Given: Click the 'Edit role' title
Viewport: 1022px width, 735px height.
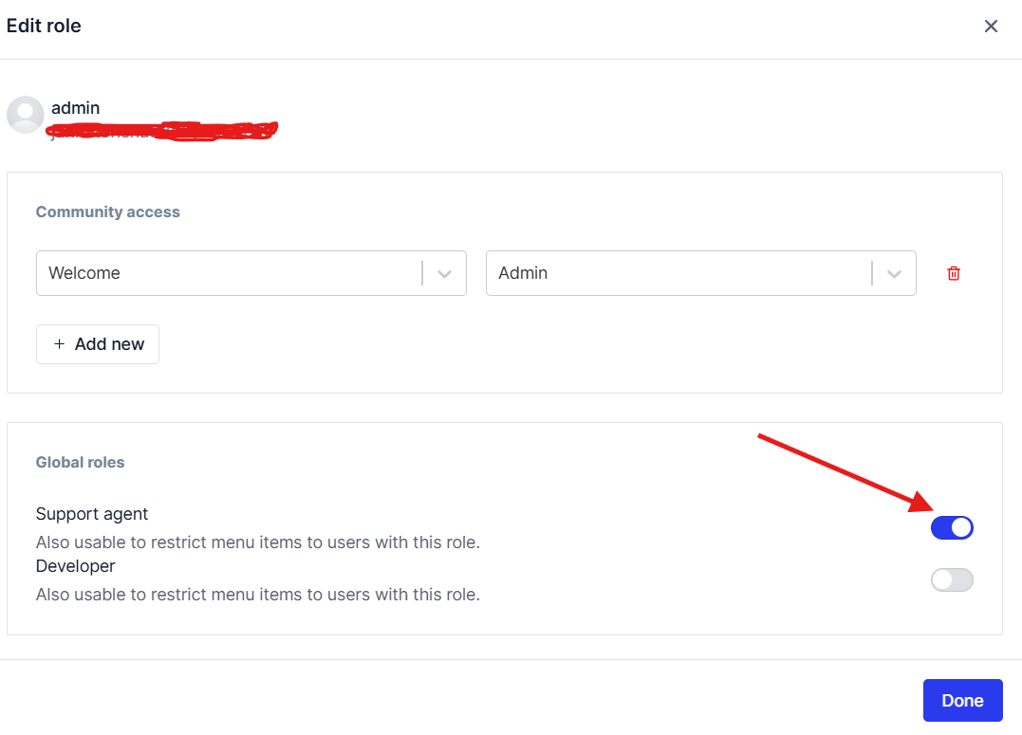Looking at the screenshot, I should coord(44,26).
